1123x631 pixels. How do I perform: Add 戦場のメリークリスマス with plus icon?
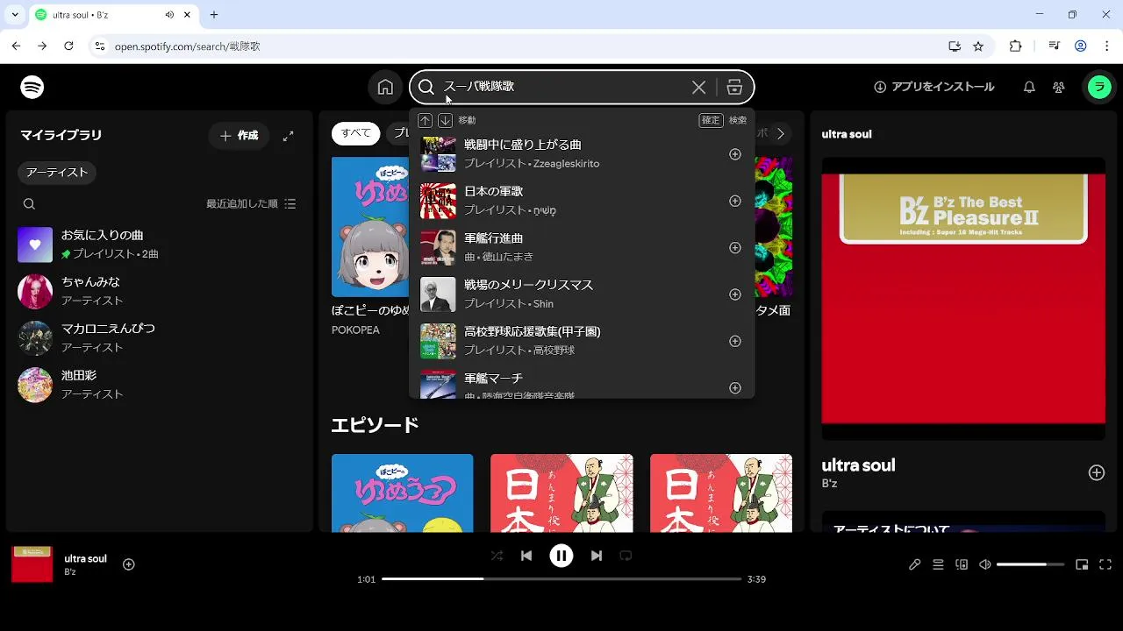[x=735, y=294]
